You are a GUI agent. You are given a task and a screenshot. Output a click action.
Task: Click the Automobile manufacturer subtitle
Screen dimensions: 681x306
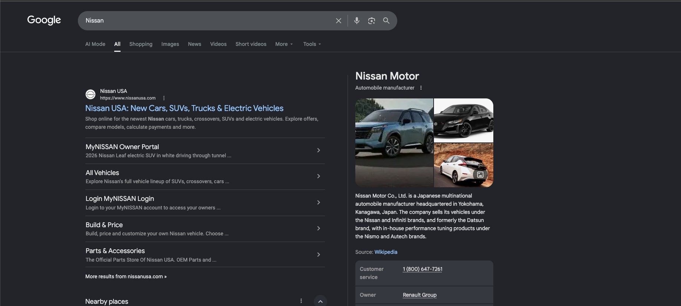pos(385,88)
